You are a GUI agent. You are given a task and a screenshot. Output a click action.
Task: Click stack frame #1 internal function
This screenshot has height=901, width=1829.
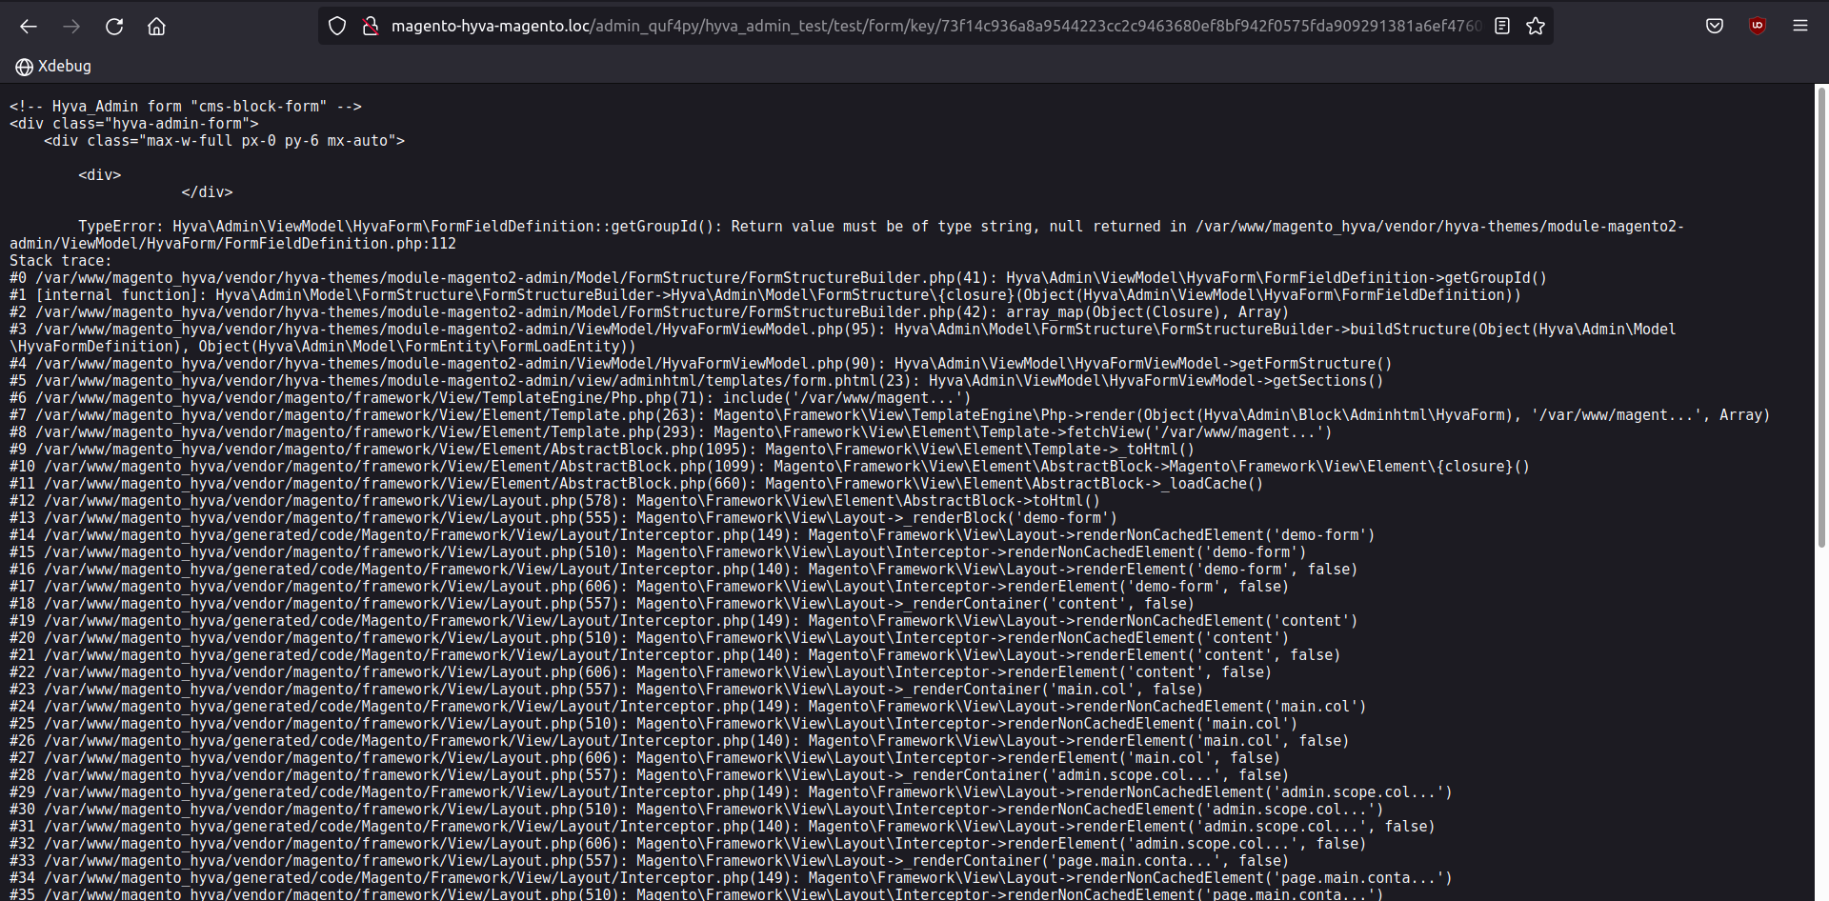pos(765,295)
